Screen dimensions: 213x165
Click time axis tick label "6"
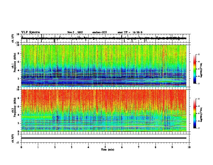122,147
